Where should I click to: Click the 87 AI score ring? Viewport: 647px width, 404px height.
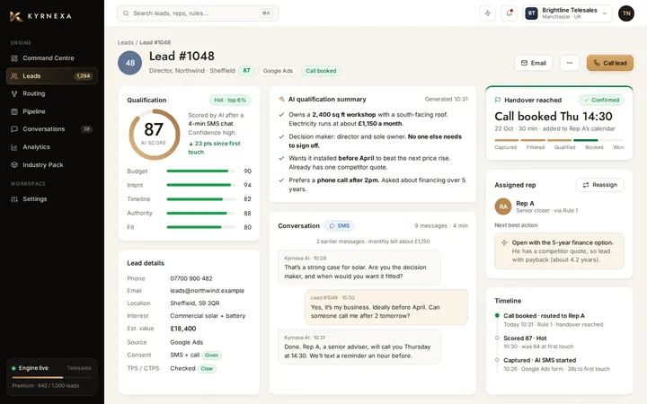(155, 135)
